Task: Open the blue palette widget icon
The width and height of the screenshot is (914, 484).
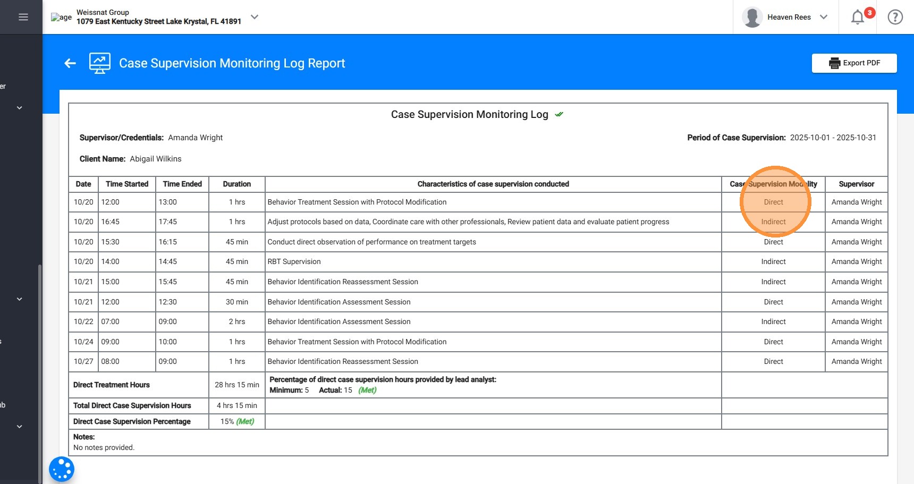Action: pos(62,470)
